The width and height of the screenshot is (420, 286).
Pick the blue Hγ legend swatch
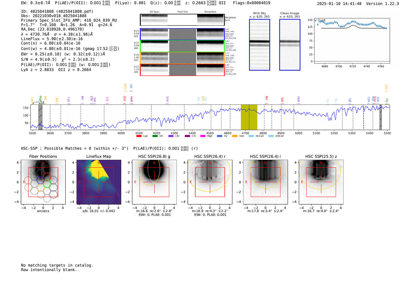point(220,136)
